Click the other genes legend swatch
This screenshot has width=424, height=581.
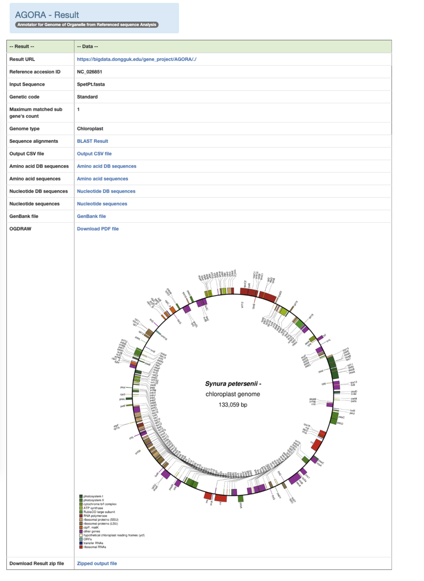point(81,531)
